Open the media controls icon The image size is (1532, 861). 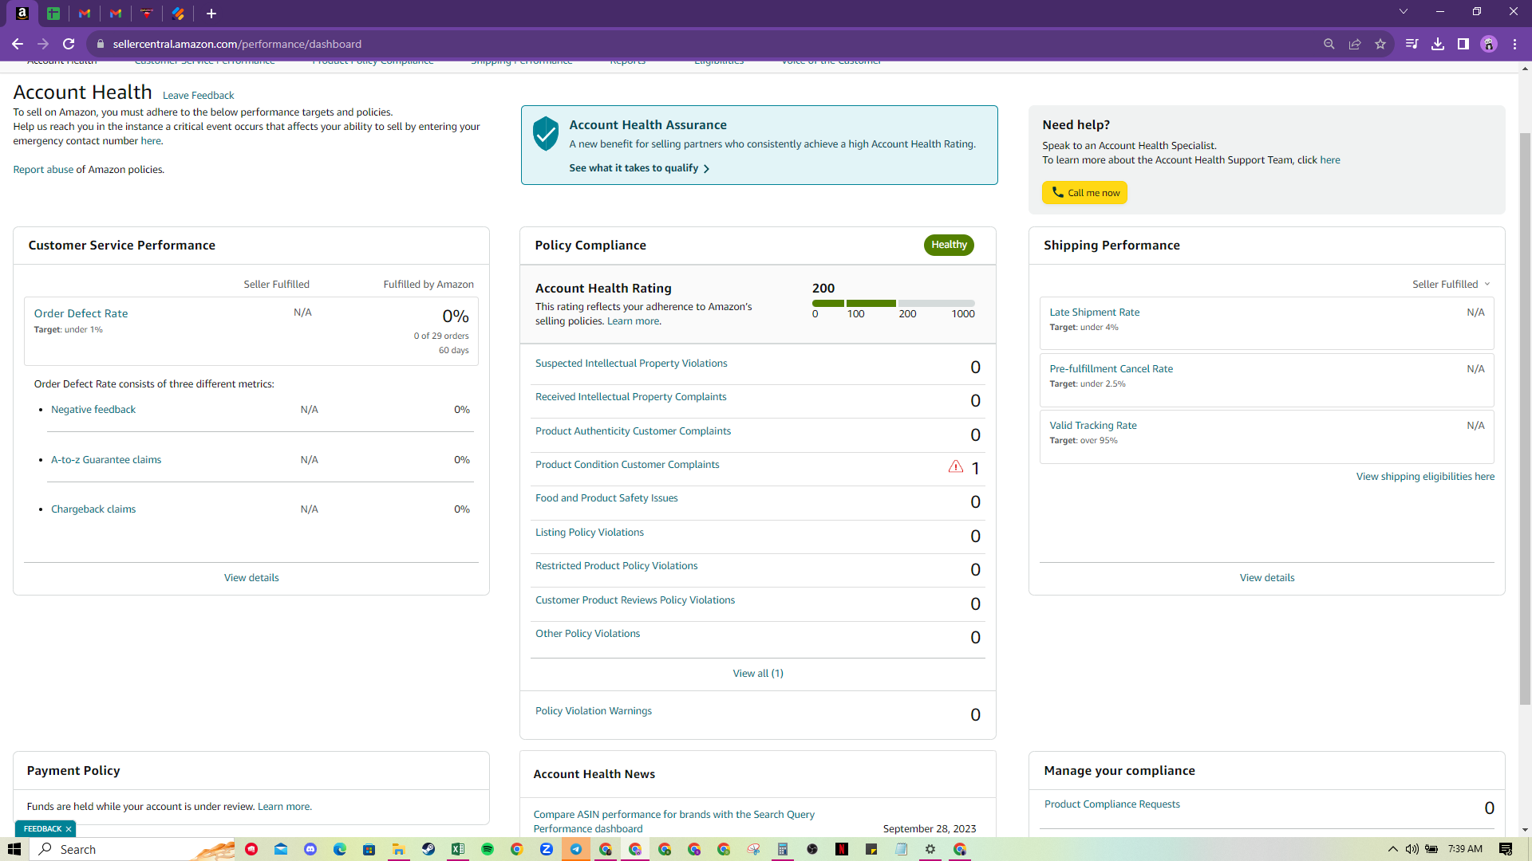click(x=1412, y=44)
